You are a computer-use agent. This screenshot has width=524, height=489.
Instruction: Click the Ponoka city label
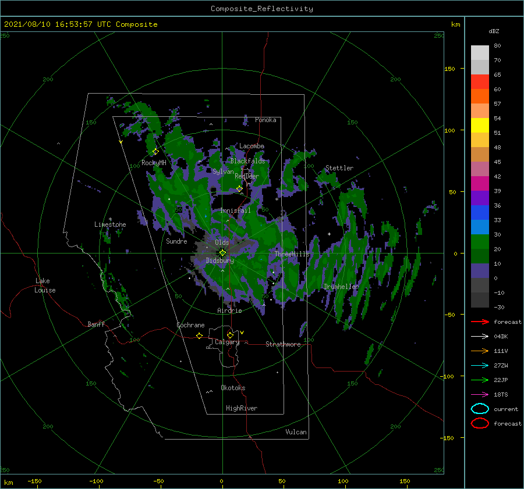tap(265, 120)
